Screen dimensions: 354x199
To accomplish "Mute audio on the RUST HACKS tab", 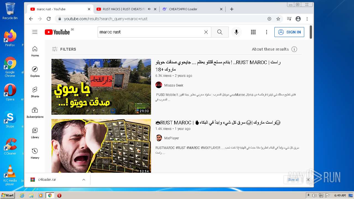I will click(x=149, y=9).
